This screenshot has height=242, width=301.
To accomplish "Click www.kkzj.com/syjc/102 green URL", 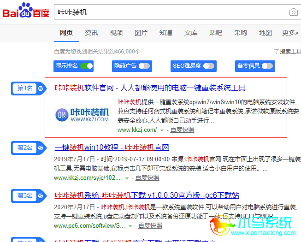I will 88,178.
